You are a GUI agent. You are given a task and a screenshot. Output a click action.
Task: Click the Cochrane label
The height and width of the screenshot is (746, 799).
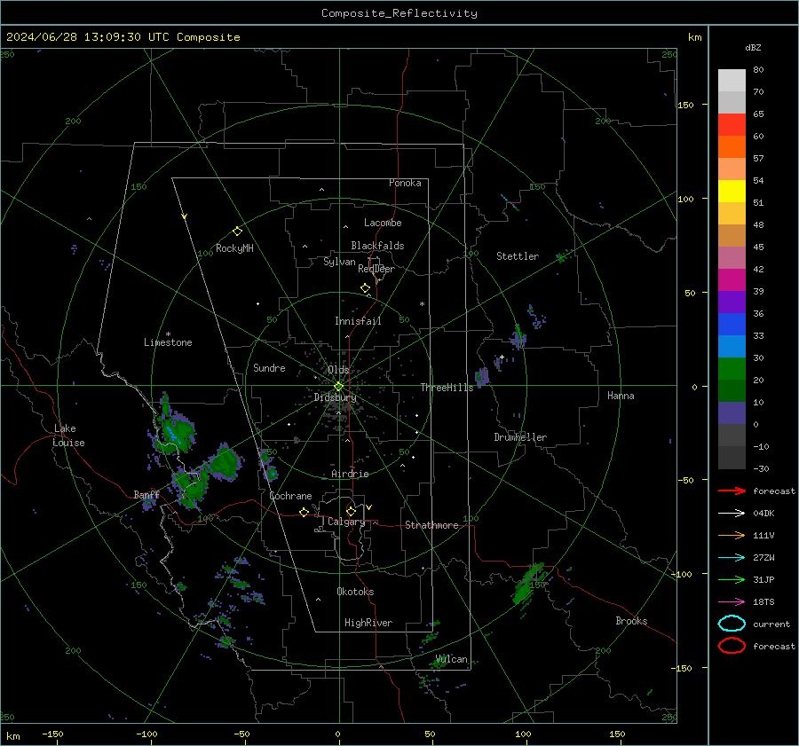click(x=290, y=496)
